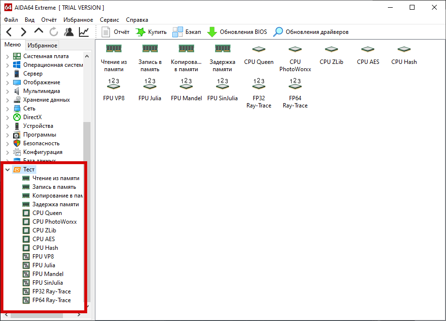Go up one level with up arrow
Viewport: 446px width, 321px height.
pyautogui.click(x=39, y=32)
